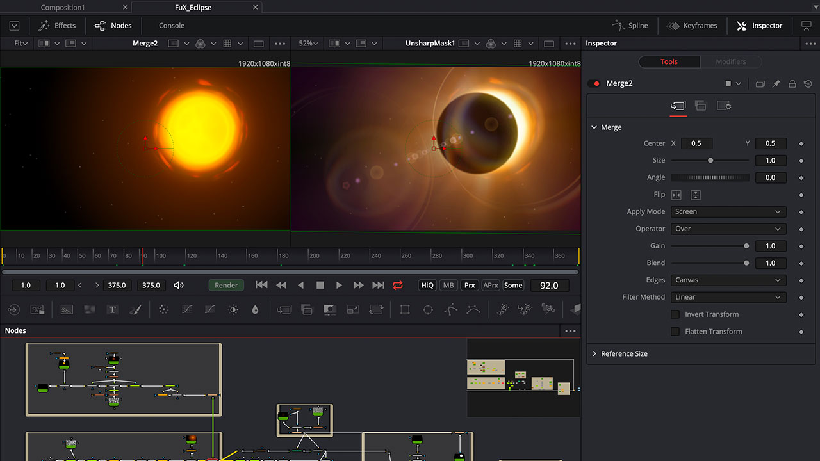
Task: Open the Composition1 tab
Action: 63,8
